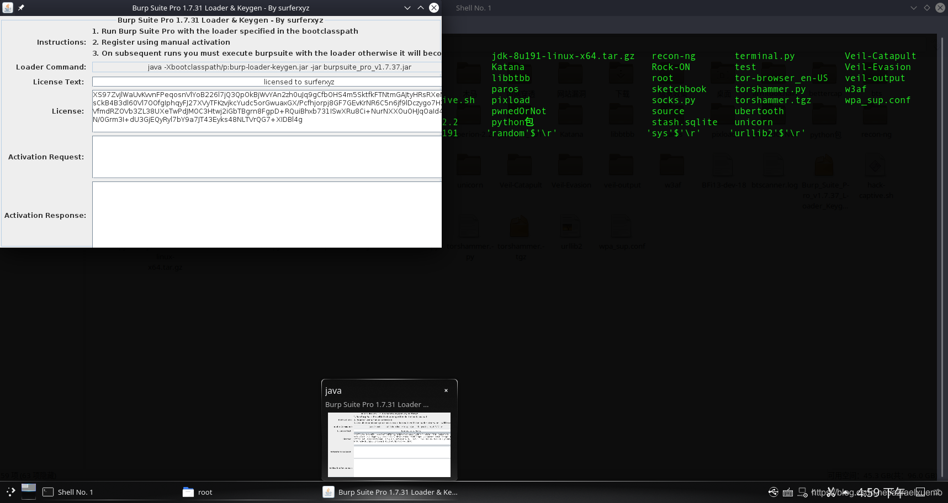Click 'wpa_sup.conf' in the terminal listing
The image size is (948, 503).
(878, 100)
